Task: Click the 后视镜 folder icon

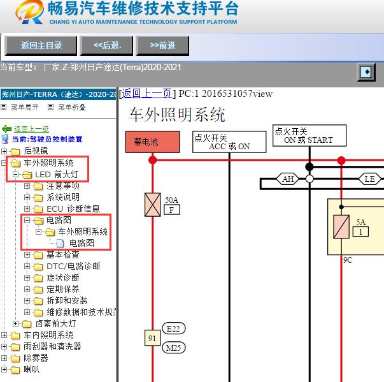Action: tap(15, 152)
